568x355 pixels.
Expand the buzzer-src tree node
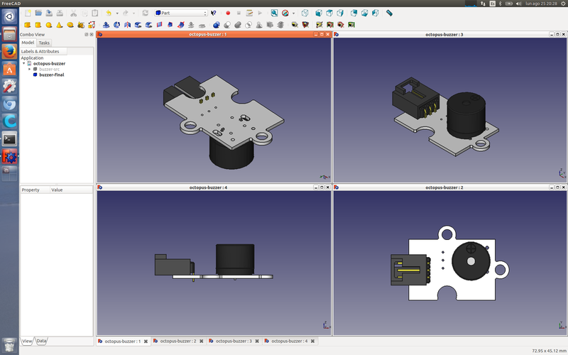click(x=29, y=69)
